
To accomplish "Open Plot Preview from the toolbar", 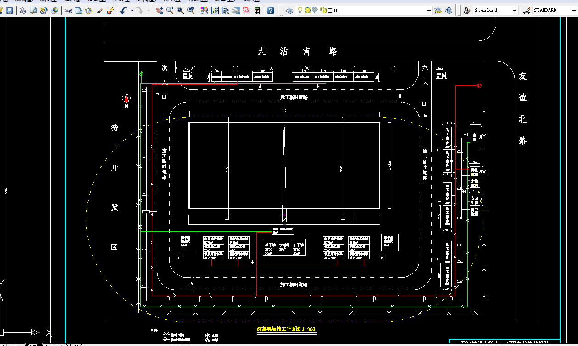I will (34, 11).
